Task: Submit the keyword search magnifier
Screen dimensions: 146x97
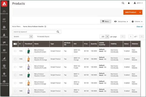Action: pyautogui.click(x=58, y=32)
